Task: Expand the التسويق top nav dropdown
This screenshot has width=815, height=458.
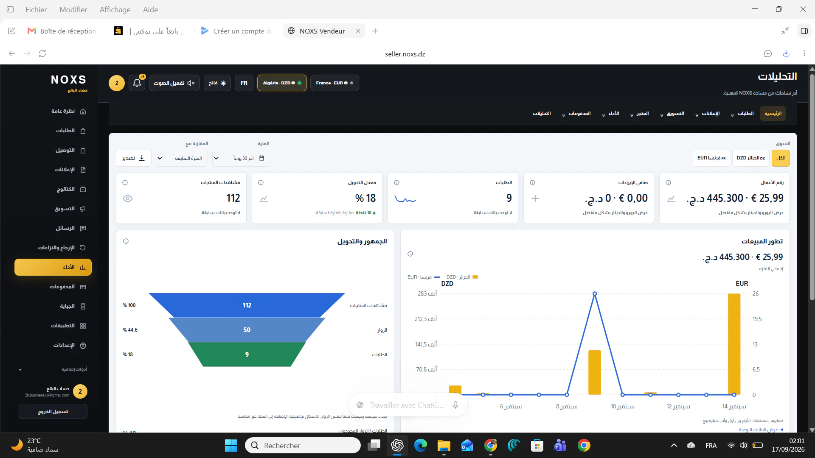Action: [x=672, y=114]
